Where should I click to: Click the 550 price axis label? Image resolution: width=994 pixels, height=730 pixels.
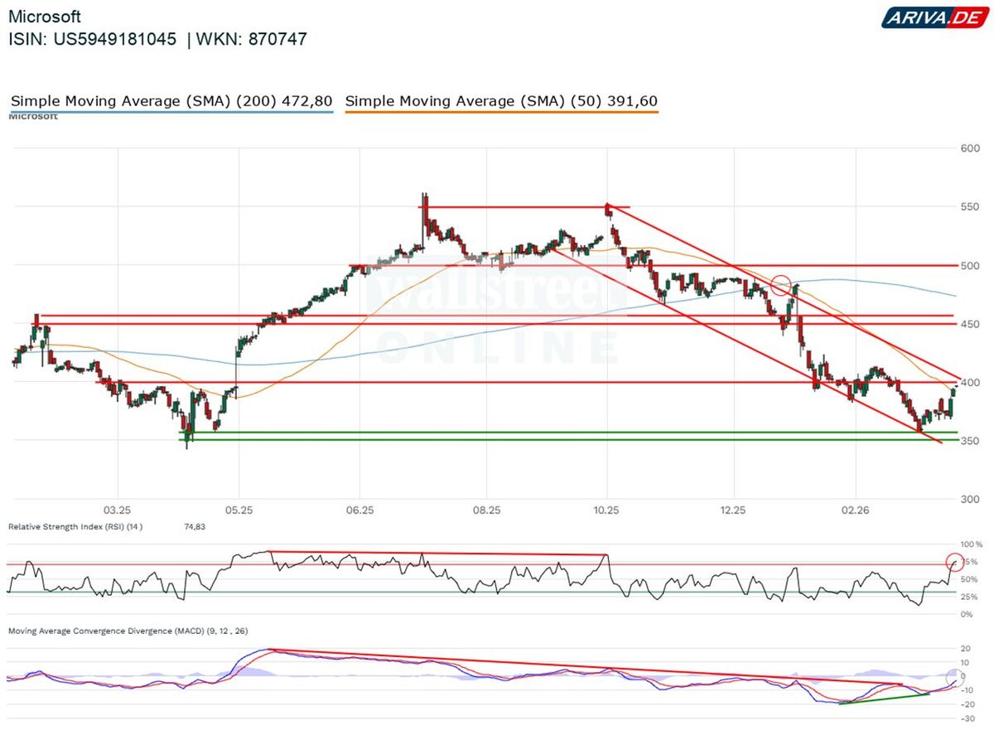point(970,207)
